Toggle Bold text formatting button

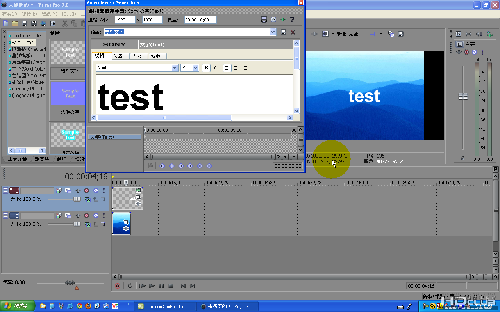point(206,68)
